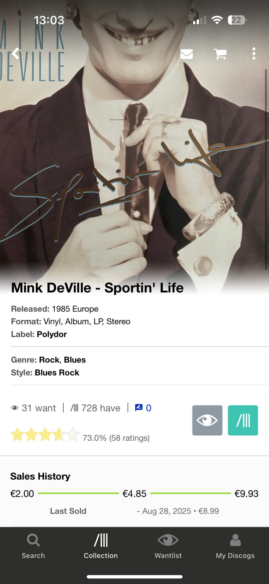Image resolution: width=269 pixels, height=584 pixels.
Task: Toggle the gray wantlist eye button
Action: coord(207,420)
